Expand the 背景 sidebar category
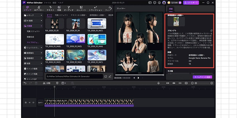The height and width of the screenshot is (118, 237). pyautogui.click(x=42, y=63)
